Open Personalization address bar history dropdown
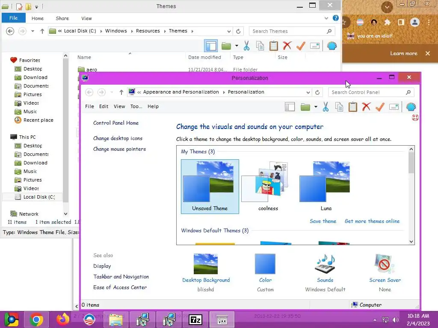 tap(308, 92)
